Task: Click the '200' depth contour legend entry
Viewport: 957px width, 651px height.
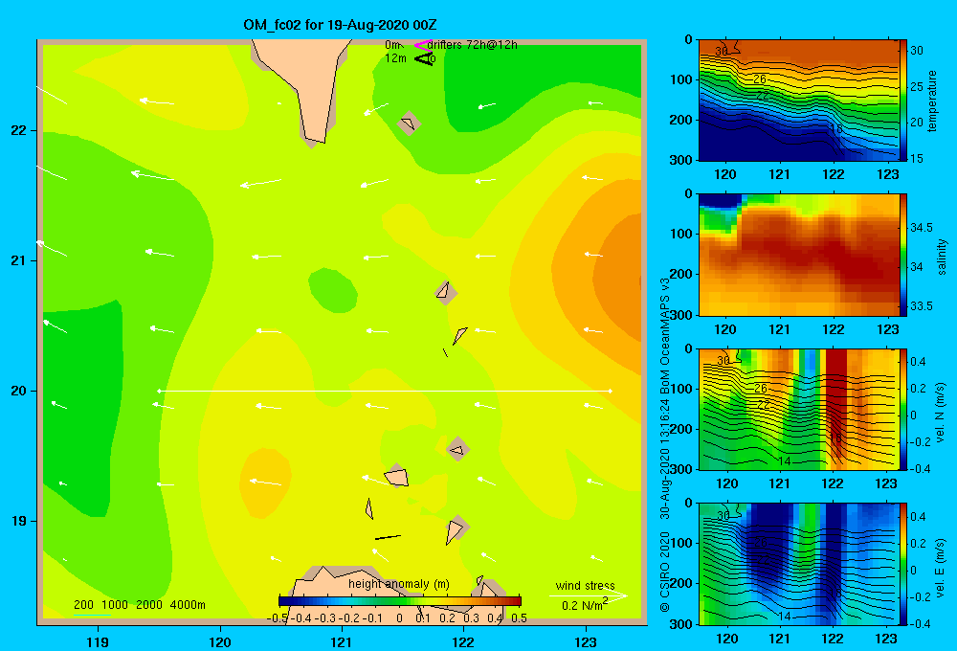Action: 83,605
